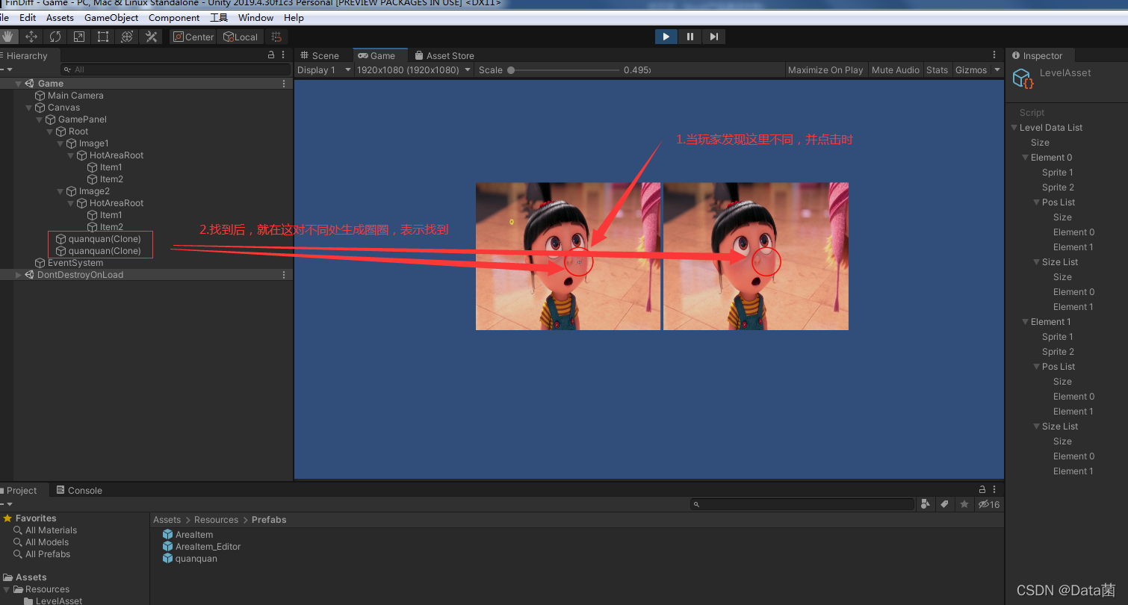This screenshot has height=605, width=1128.
Task: Open the Window menu
Action: [x=255, y=17]
